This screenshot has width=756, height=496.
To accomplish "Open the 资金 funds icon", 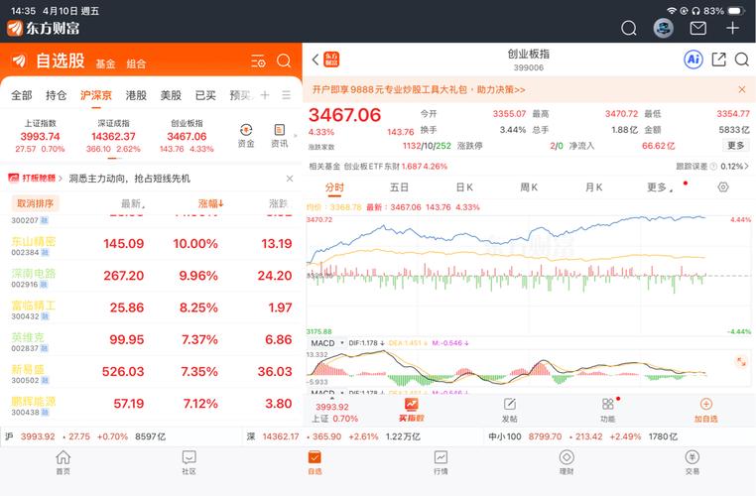I will tap(246, 136).
